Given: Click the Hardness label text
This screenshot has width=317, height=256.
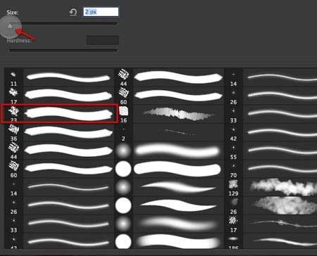Looking at the screenshot, I should coord(19,40).
